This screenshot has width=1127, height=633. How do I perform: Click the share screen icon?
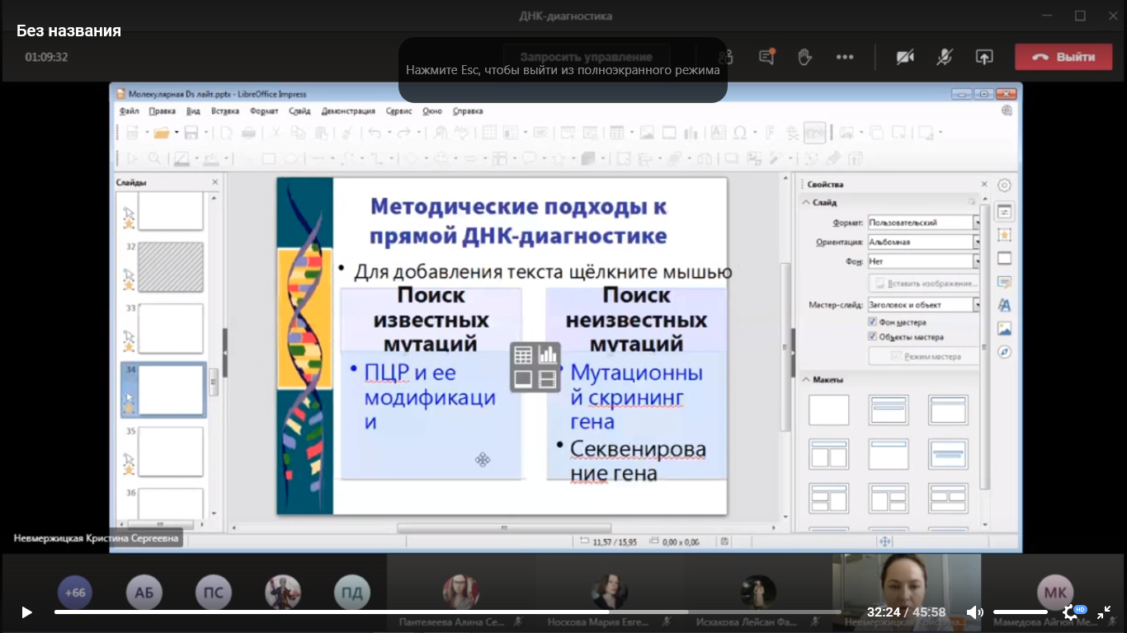pos(984,57)
